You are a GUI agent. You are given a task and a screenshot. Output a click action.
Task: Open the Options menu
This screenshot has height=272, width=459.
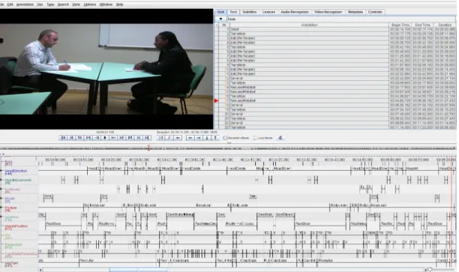pyautogui.click(x=90, y=4)
